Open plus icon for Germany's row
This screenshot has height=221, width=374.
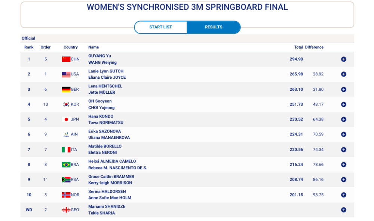343,89
